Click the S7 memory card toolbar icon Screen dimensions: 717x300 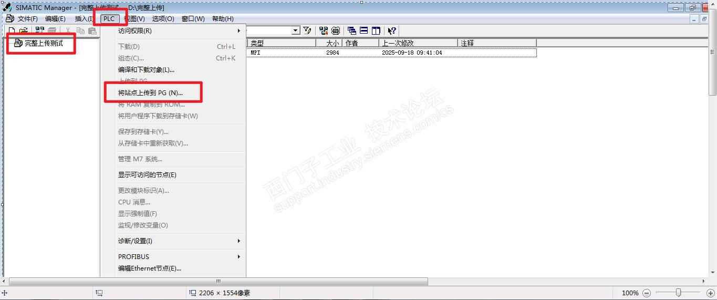coord(51,31)
